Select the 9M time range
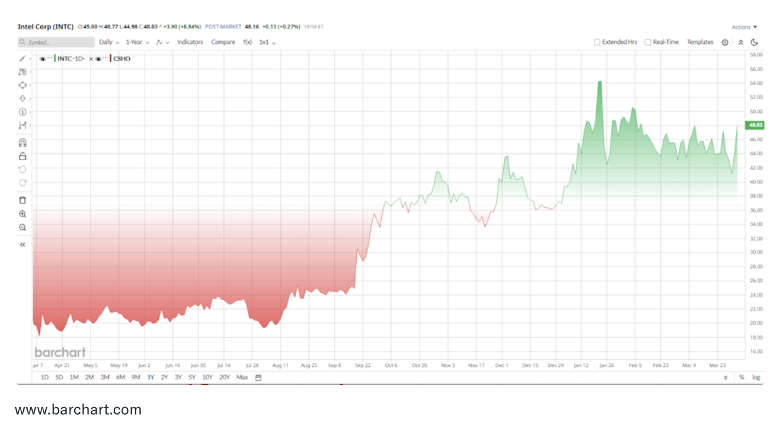 pos(136,377)
